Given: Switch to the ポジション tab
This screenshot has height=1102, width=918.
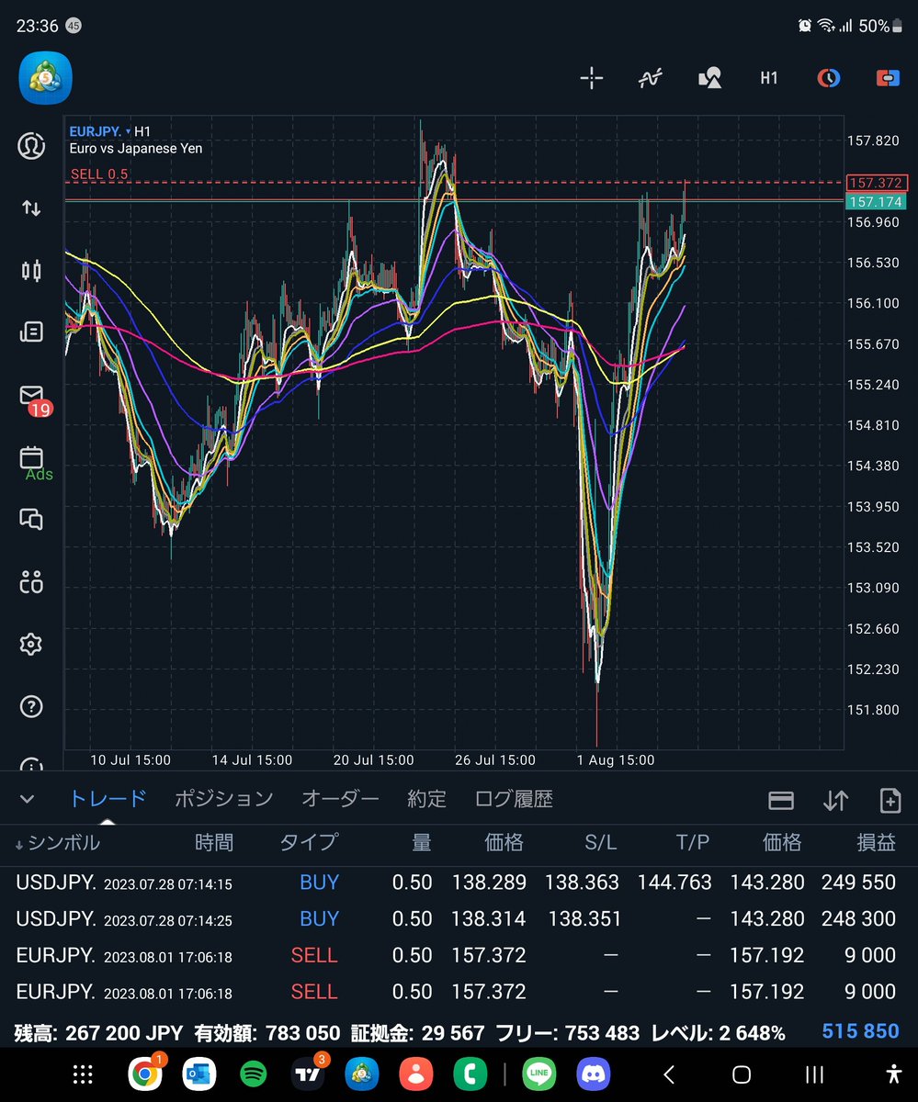Looking at the screenshot, I should point(224,799).
